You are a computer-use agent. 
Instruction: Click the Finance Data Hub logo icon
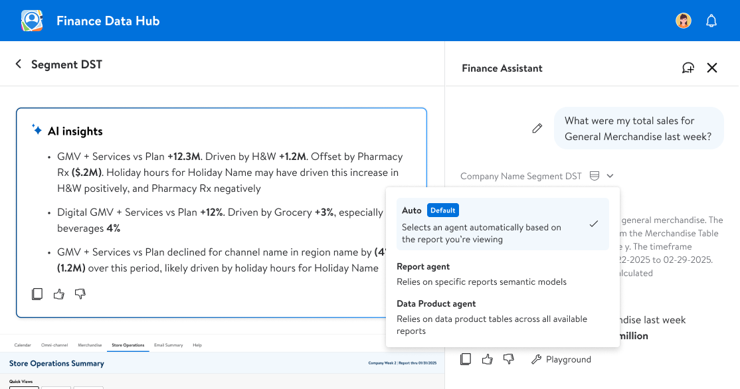tap(32, 21)
